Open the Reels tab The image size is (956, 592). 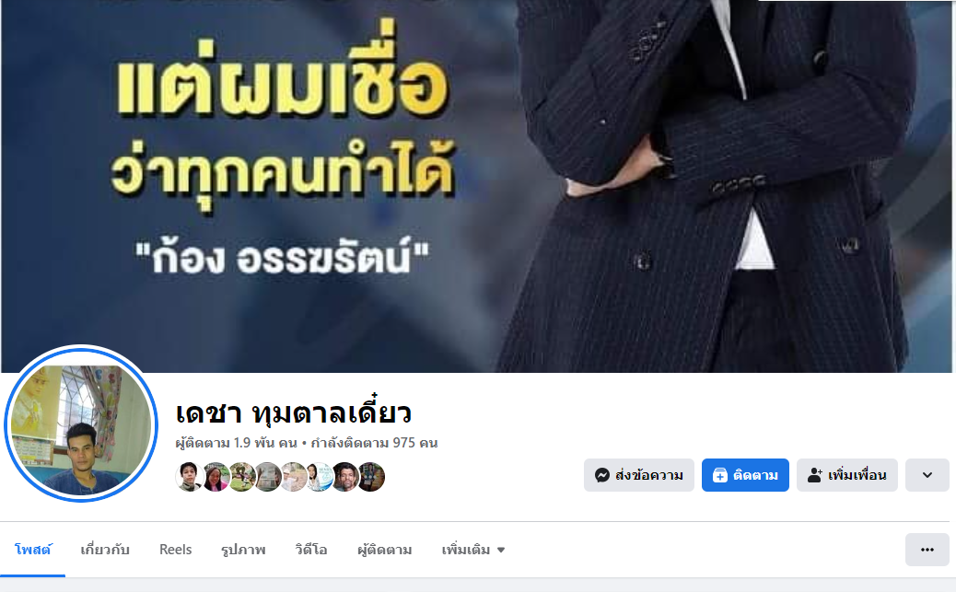176,550
